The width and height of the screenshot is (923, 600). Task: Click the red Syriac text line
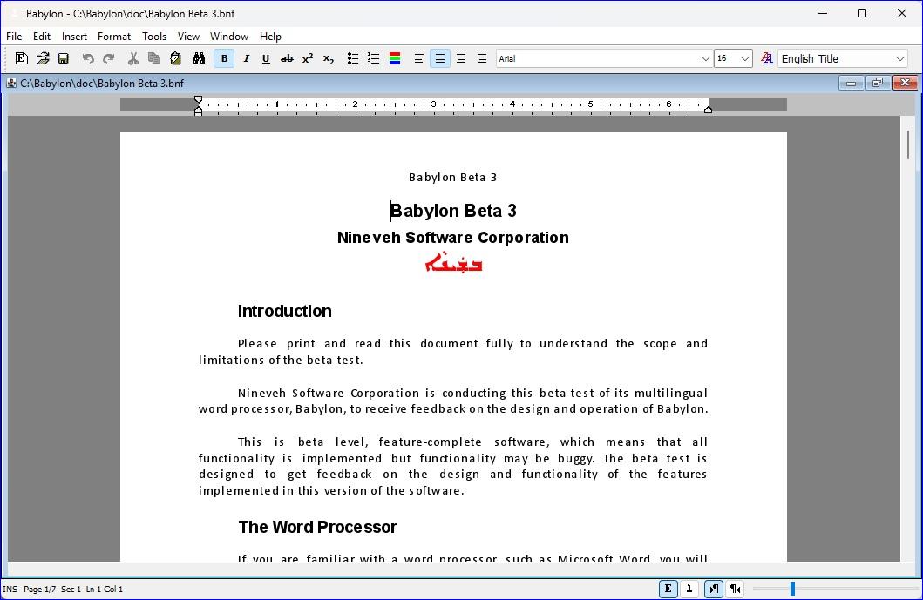453,263
